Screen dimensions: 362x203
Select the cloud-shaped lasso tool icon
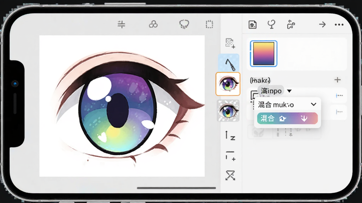(x=184, y=24)
